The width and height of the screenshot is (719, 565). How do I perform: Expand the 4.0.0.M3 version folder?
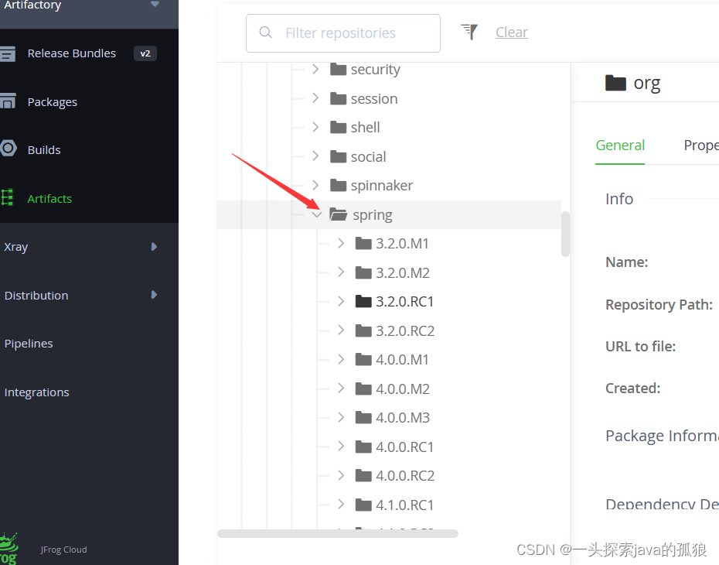click(341, 418)
